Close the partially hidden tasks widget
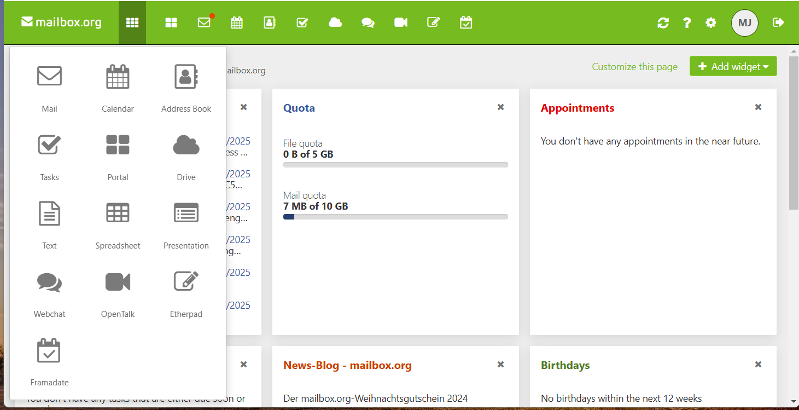Image resolution: width=799 pixels, height=410 pixels. (x=244, y=365)
